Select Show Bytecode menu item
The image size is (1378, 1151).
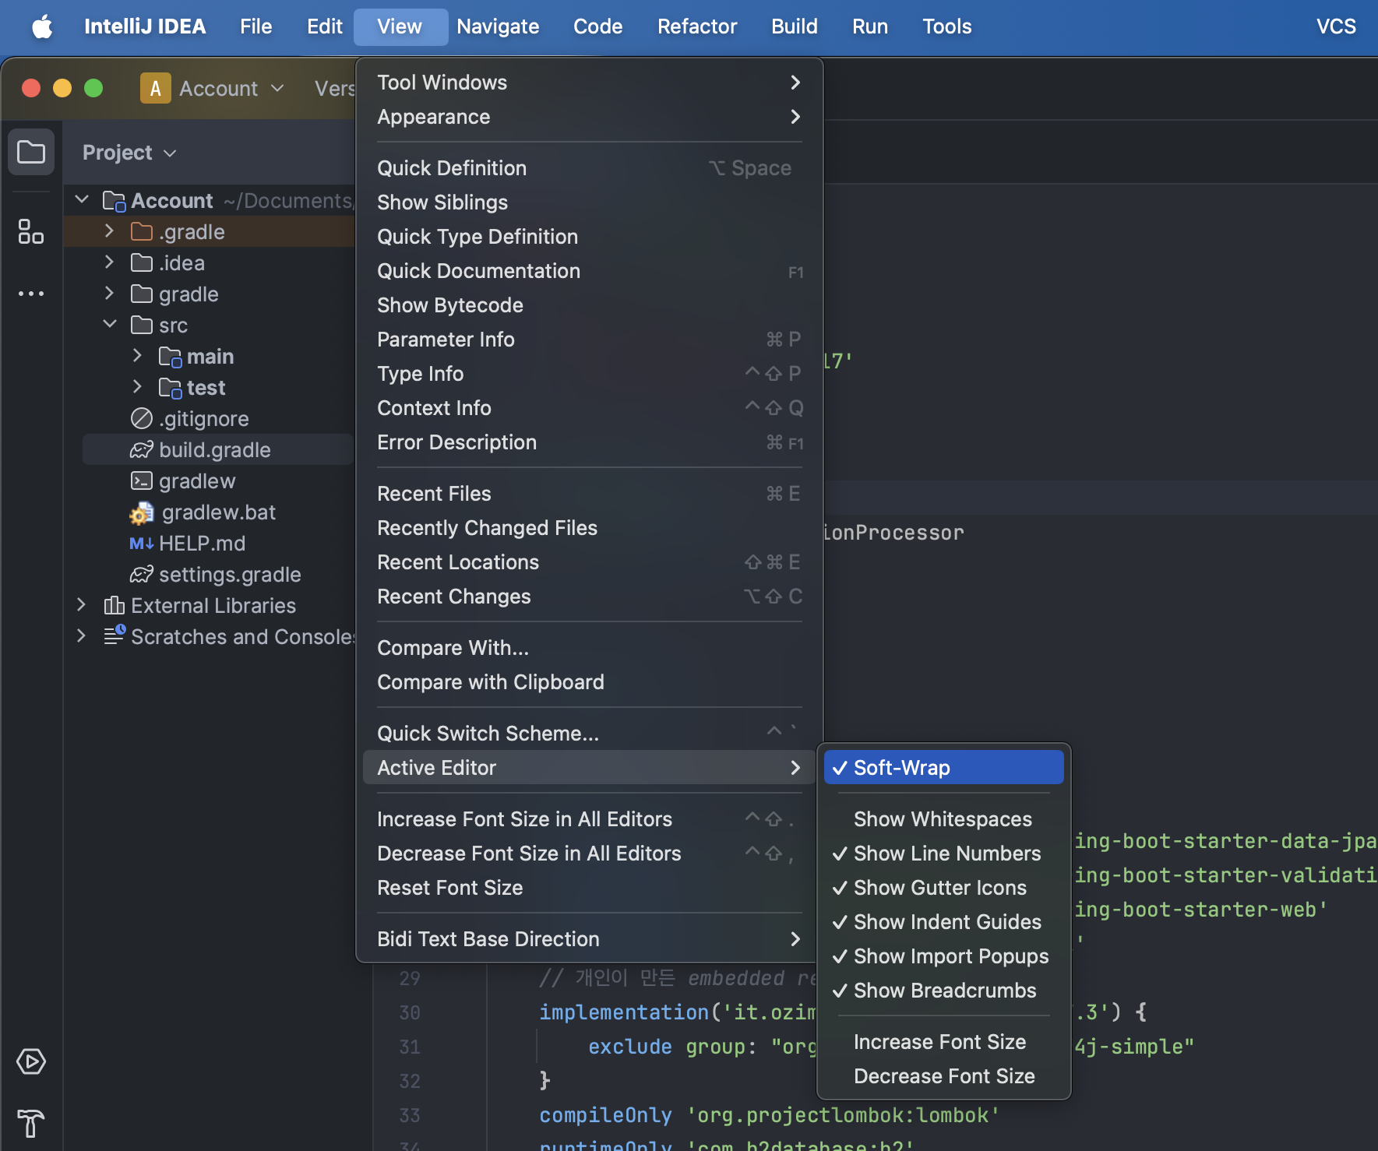589,304
